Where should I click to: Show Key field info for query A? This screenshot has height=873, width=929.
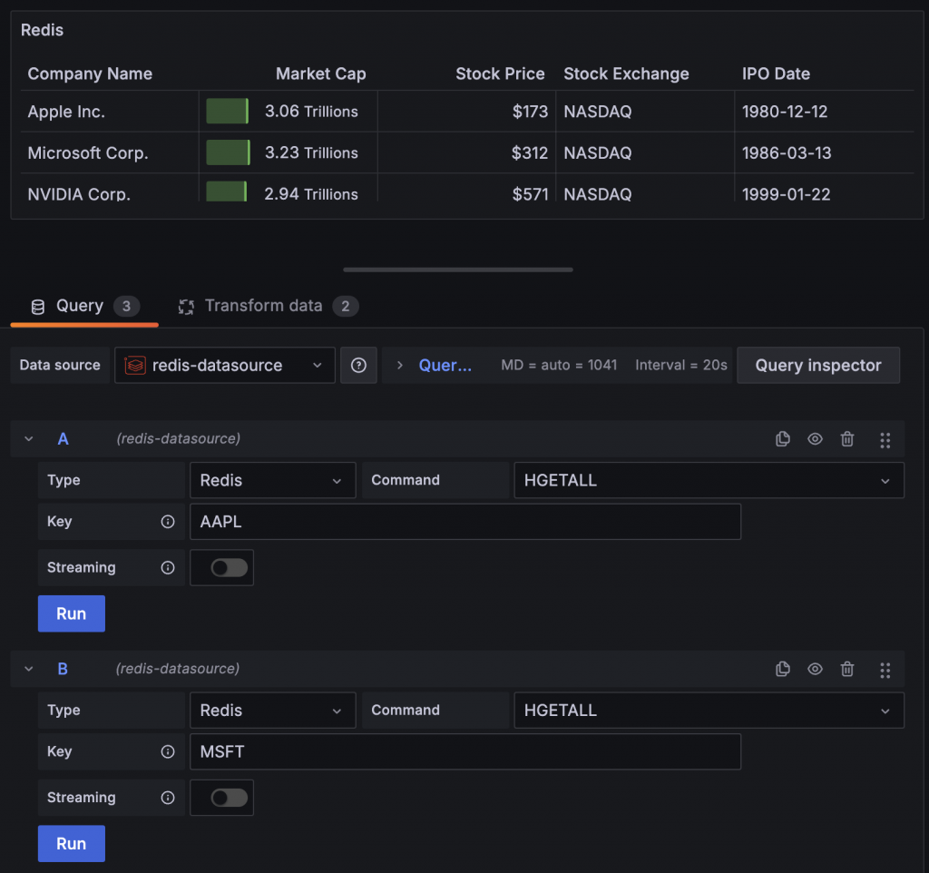(168, 522)
